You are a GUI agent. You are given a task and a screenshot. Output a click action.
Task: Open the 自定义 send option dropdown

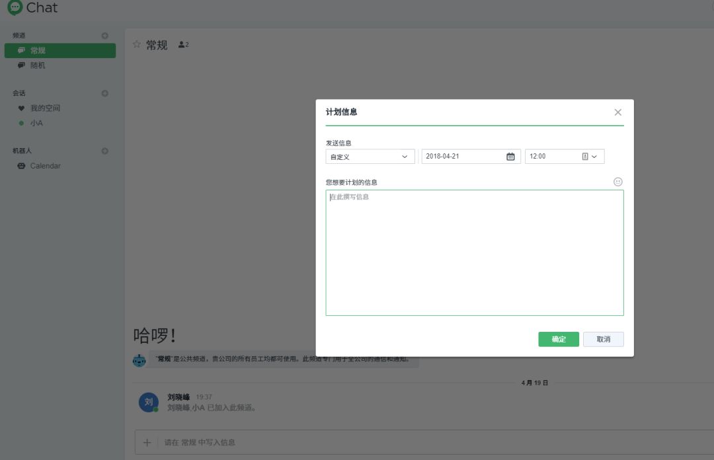tap(370, 156)
